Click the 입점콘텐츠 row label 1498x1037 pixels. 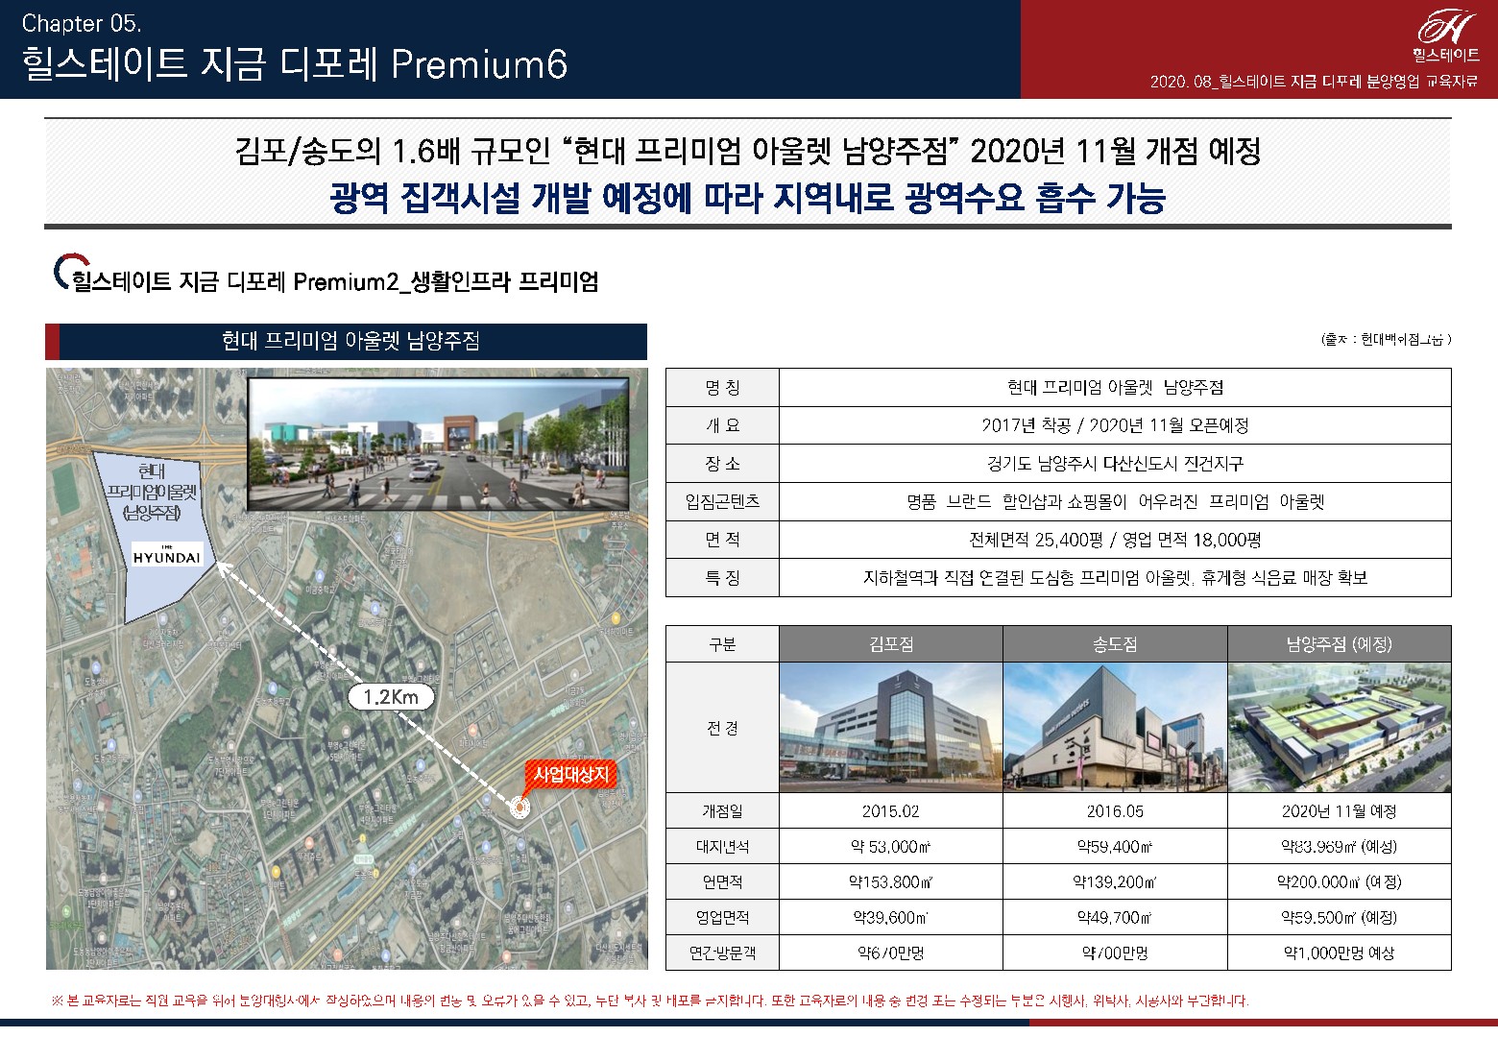[x=722, y=501]
